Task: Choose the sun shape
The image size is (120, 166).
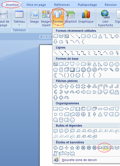Action: tap(117, 70)
